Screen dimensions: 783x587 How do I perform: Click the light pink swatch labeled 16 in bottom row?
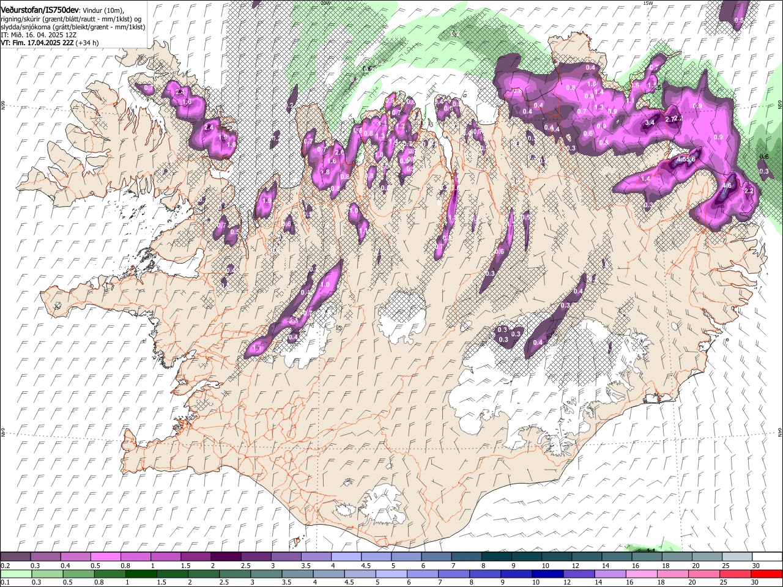point(642,574)
